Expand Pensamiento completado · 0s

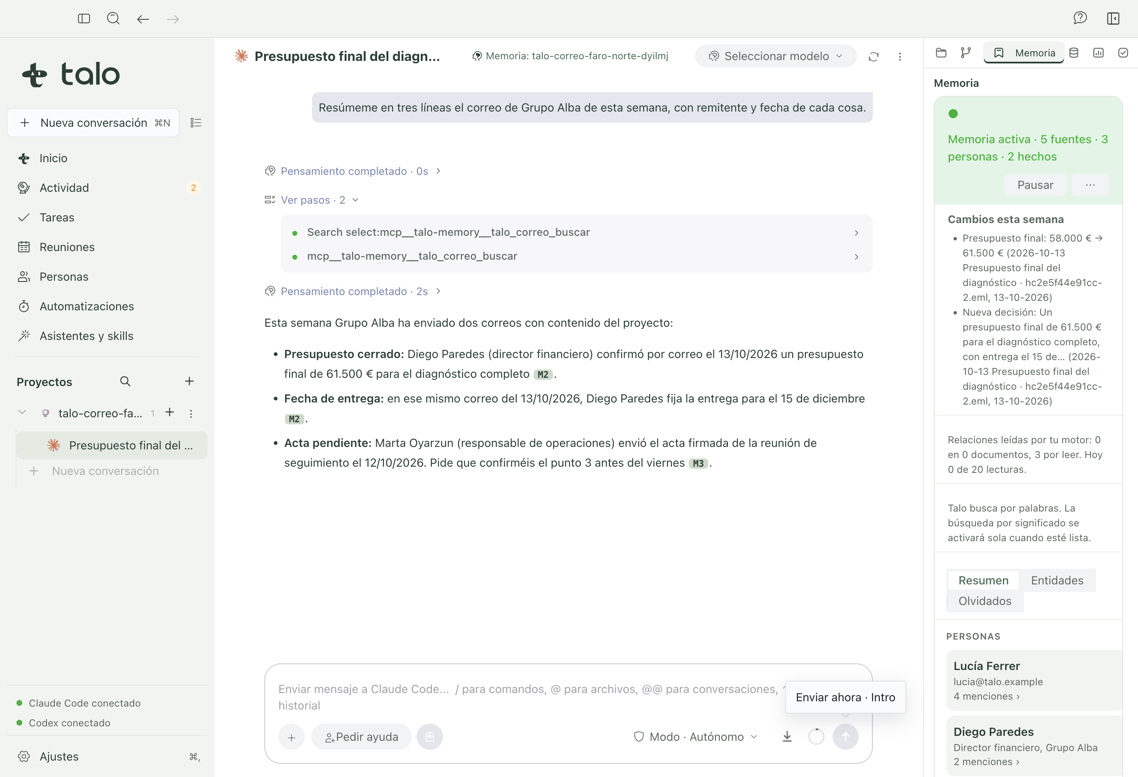352,171
